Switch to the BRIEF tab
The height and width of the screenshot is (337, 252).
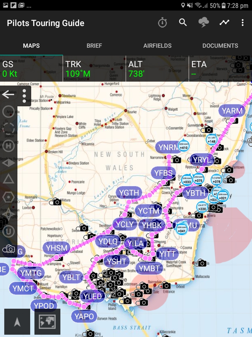94,45
